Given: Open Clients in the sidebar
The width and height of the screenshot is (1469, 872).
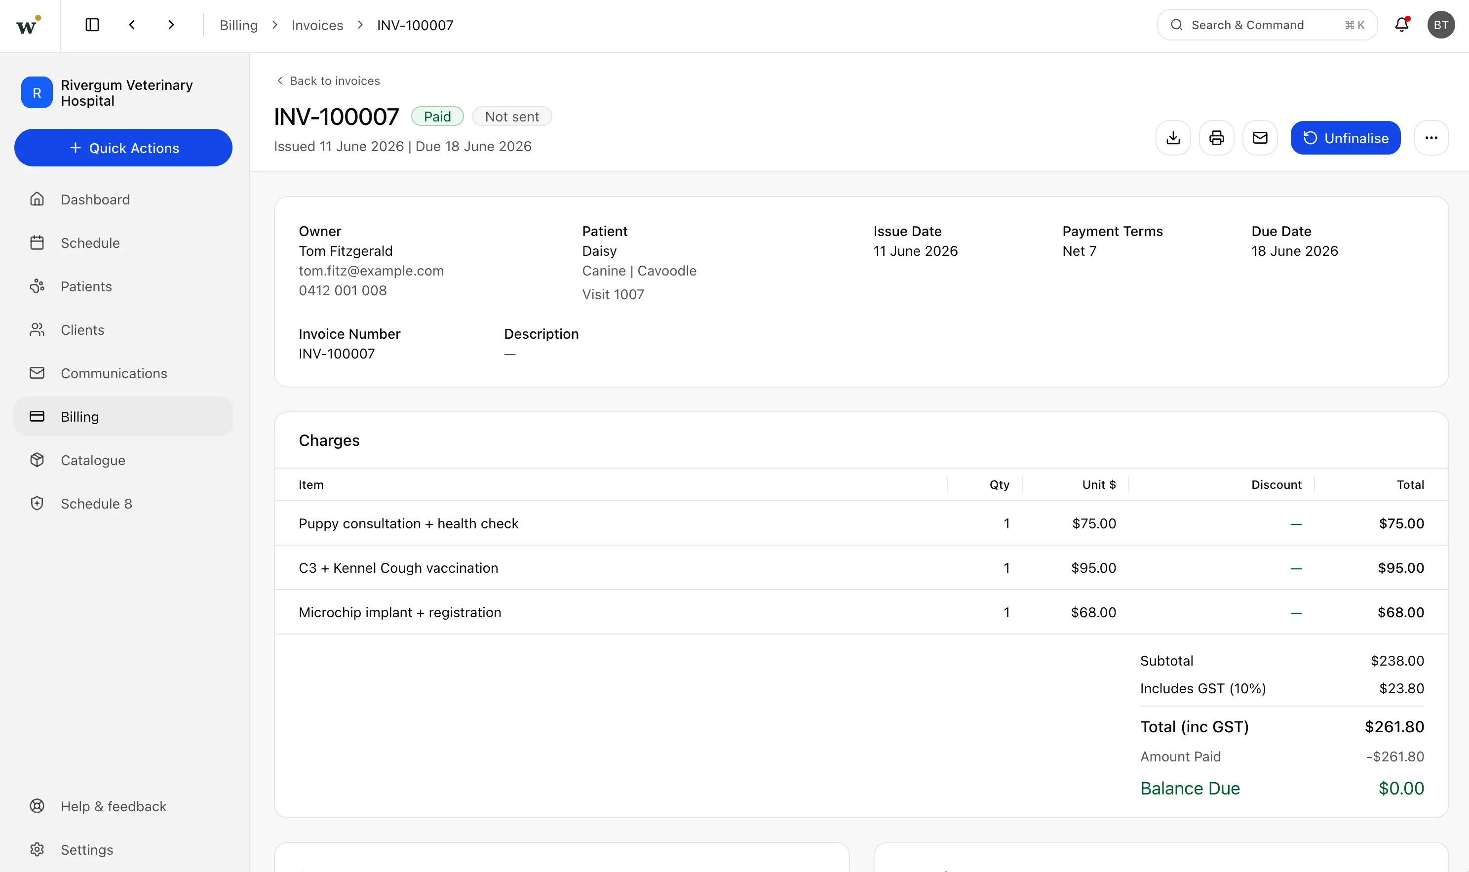Looking at the screenshot, I should tap(123, 330).
